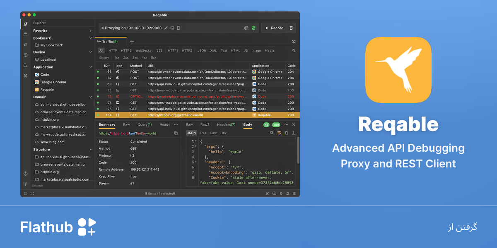Click the search icon in filter bar
This screenshot has height=248, width=497.
click(294, 50)
